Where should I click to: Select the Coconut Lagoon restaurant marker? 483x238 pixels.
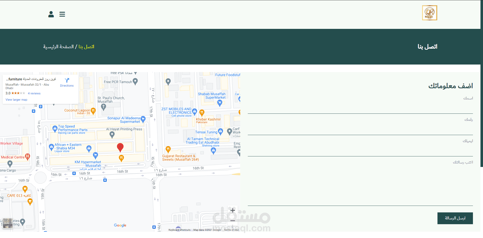(x=93, y=111)
